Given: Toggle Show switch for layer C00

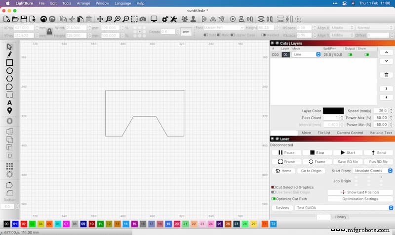Looking at the screenshot, I should (x=367, y=54).
